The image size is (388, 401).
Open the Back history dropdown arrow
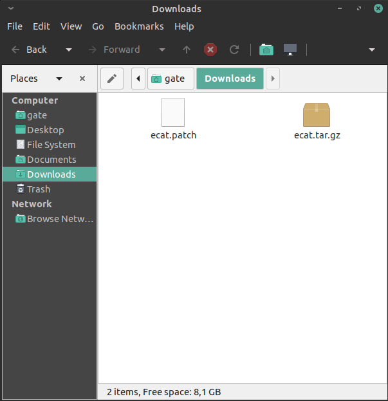coord(69,50)
